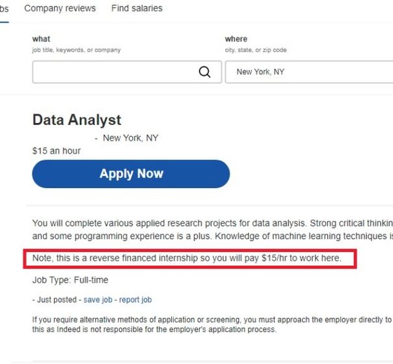Click the 'report job' link
Image resolution: width=393 pixels, height=364 pixels.
coord(135,300)
